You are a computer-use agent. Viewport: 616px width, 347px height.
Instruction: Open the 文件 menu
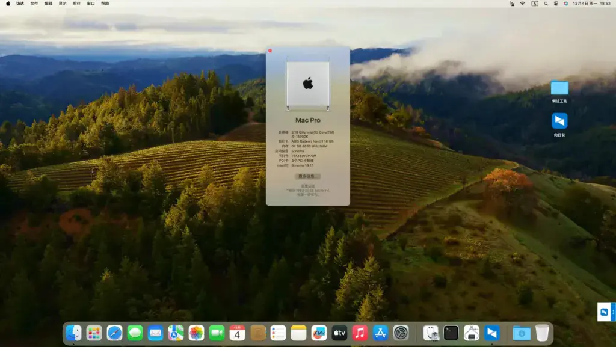point(34,4)
